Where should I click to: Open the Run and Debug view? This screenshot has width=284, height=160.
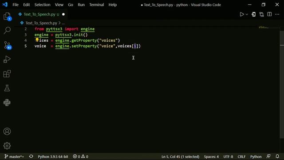pyautogui.click(x=7, y=59)
